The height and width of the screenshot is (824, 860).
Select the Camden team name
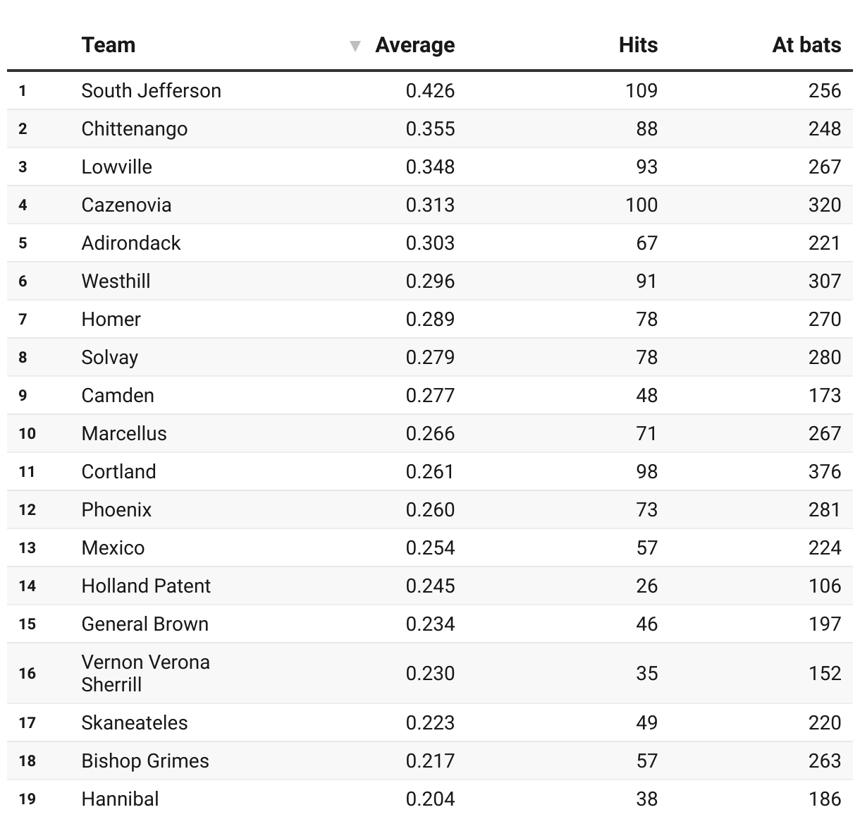118,396
